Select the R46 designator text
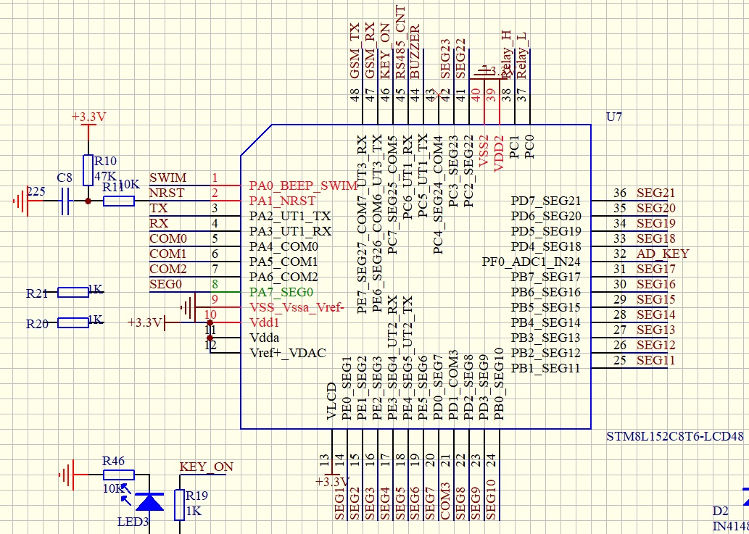The image size is (749, 534). [114, 461]
